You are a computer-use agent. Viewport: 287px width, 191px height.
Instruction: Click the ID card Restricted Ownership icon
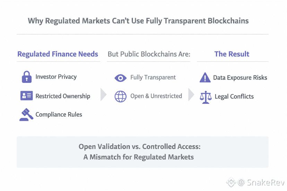(x=27, y=96)
